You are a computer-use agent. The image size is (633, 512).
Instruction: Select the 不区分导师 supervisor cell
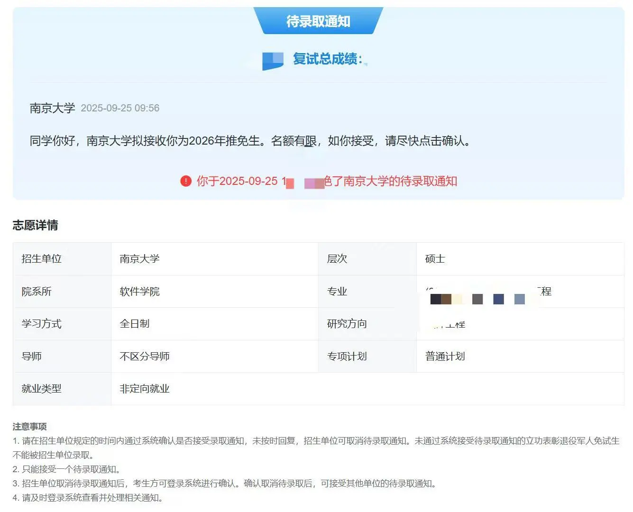pyautogui.click(x=144, y=356)
